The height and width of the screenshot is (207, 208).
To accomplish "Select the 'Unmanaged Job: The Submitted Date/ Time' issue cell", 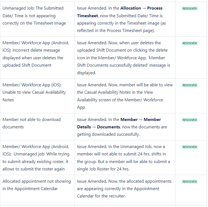I will [34, 16].
